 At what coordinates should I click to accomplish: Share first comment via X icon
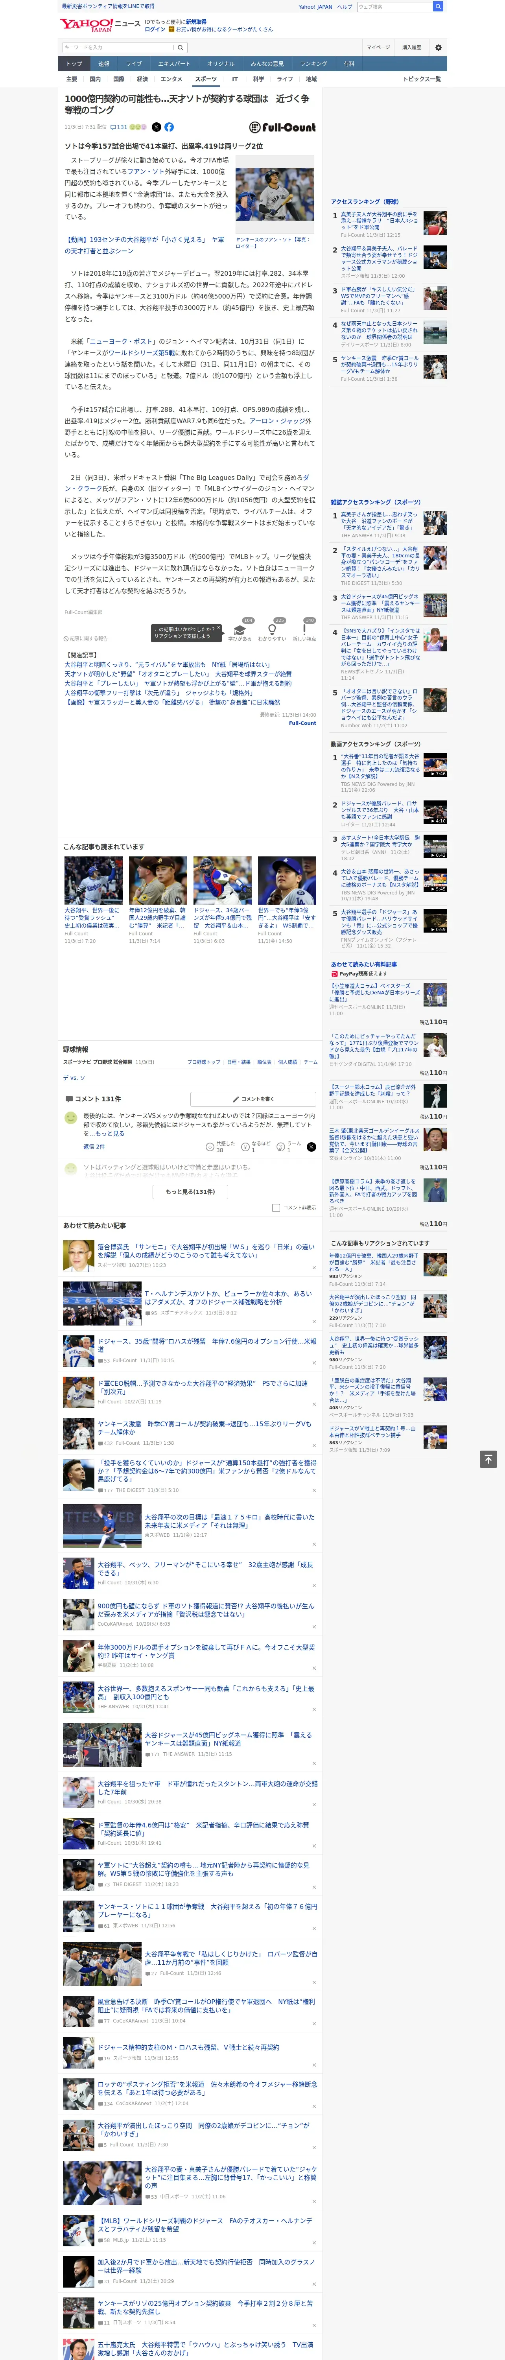[311, 1147]
